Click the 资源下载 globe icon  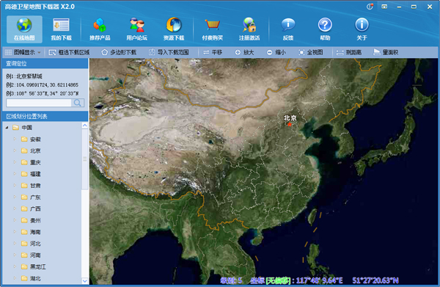click(174, 25)
